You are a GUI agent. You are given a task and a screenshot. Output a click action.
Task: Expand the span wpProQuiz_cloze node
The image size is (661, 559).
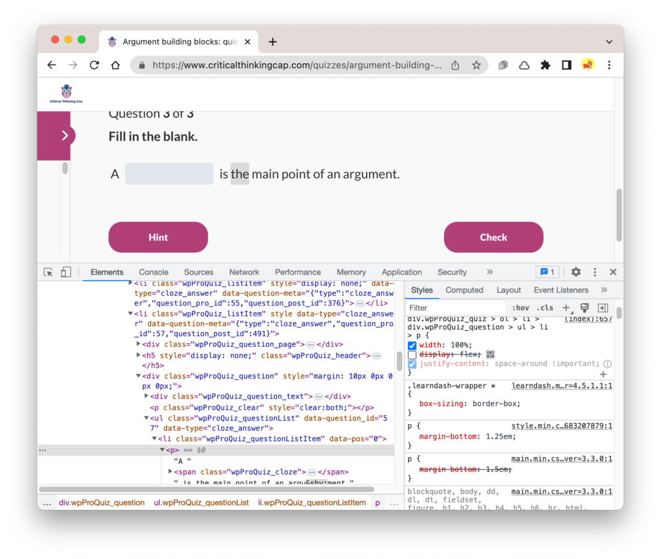click(x=170, y=471)
